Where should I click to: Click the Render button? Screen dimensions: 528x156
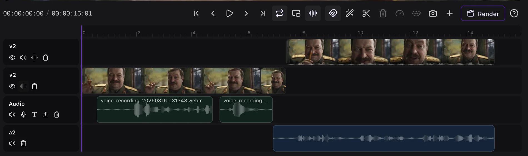pyautogui.click(x=483, y=13)
